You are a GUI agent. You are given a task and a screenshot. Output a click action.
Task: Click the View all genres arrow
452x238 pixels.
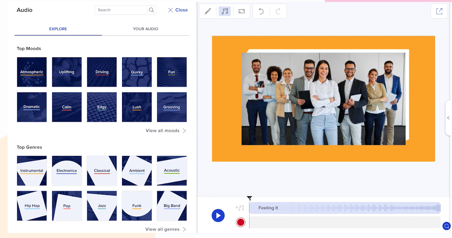[x=184, y=230]
